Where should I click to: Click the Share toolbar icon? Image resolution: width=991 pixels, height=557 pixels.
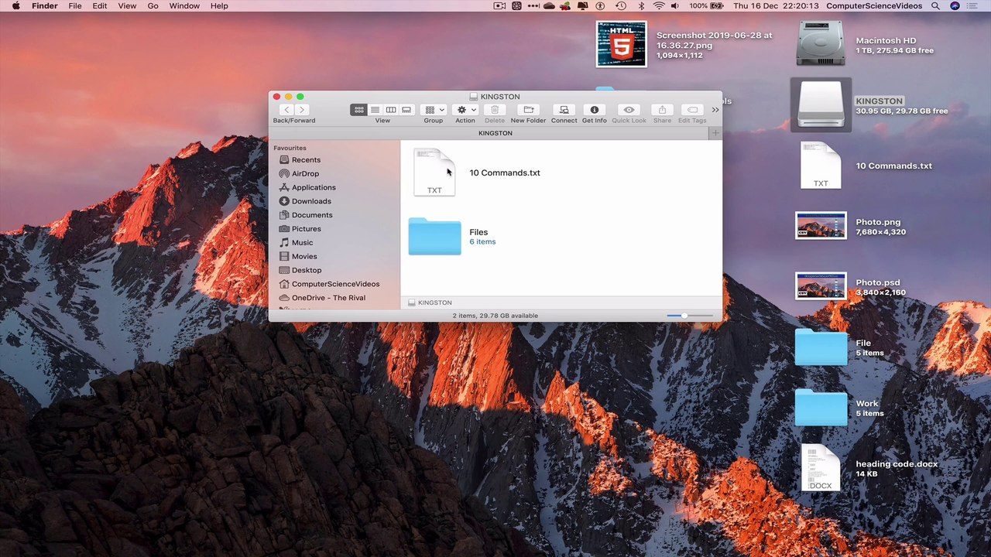pos(662,110)
